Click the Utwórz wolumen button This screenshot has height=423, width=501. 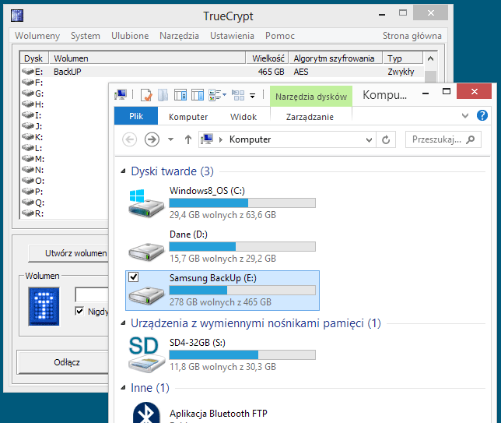pos(68,253)
